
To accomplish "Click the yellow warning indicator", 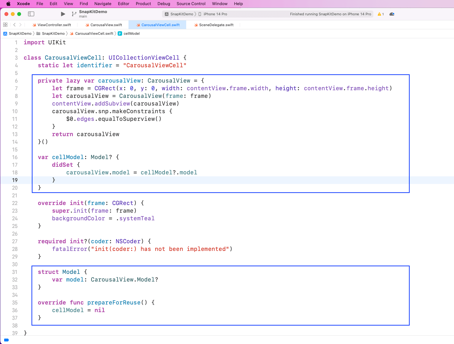I will 380,14.
